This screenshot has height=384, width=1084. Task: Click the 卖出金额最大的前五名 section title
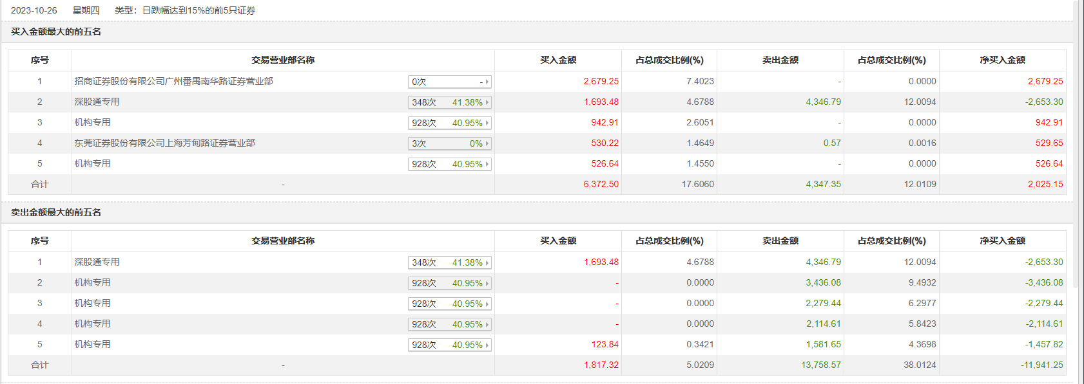click(x=56, y=212)
